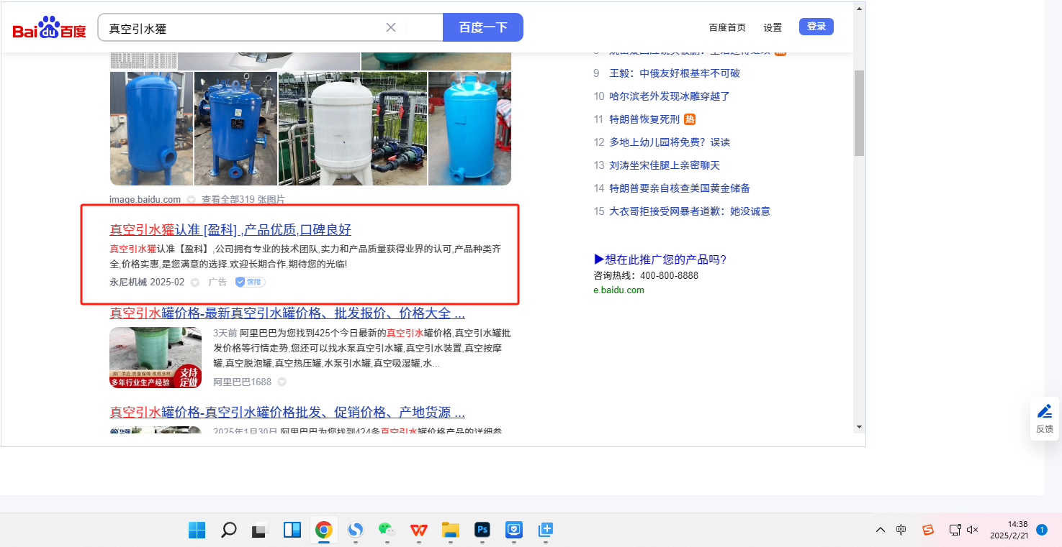
Task: Open the blue plus app on the taskbar
Action: coord(545,530)
